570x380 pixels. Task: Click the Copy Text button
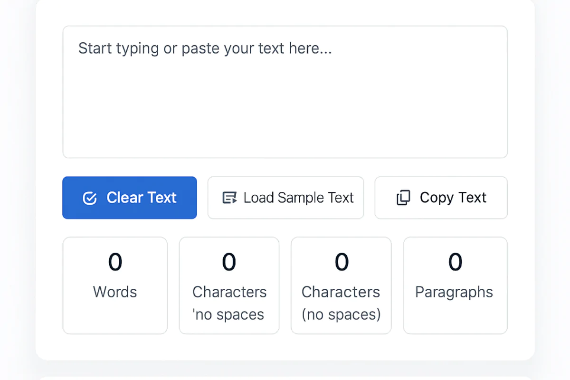click(440, 198)
